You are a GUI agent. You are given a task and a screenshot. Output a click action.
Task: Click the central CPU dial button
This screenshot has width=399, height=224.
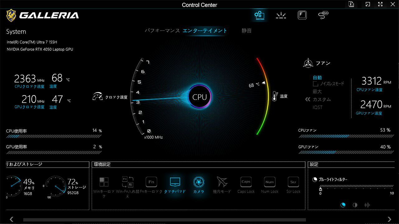pyautogui.click(x=200, y=97)
